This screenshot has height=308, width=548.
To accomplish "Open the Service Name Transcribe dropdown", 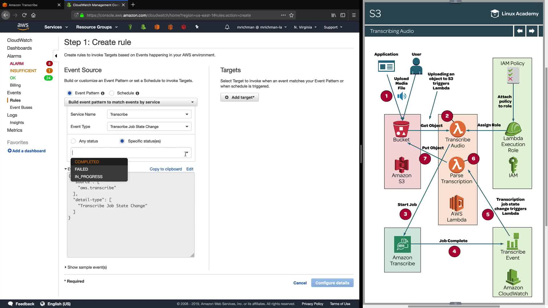I will (x=149, y=114).
